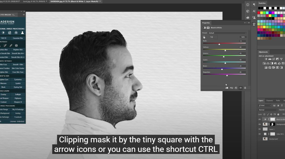Toggle adjustment visibility eye in the Properties footer
Viewport: 285px width, 159px height.
point(241,88)
